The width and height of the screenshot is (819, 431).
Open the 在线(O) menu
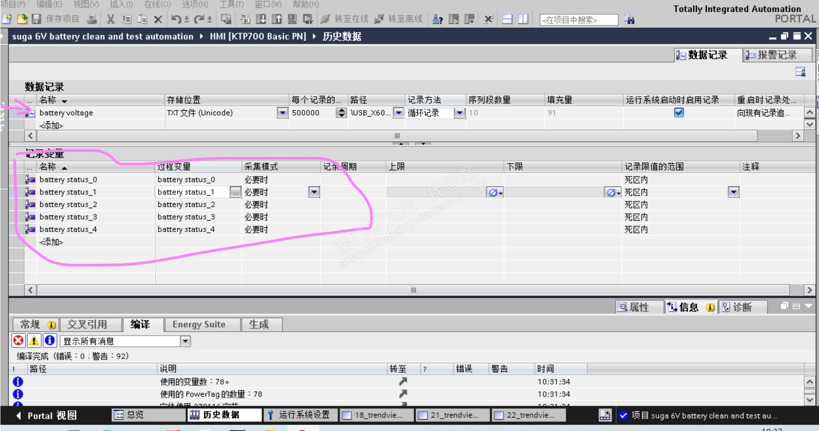point(157,4)
